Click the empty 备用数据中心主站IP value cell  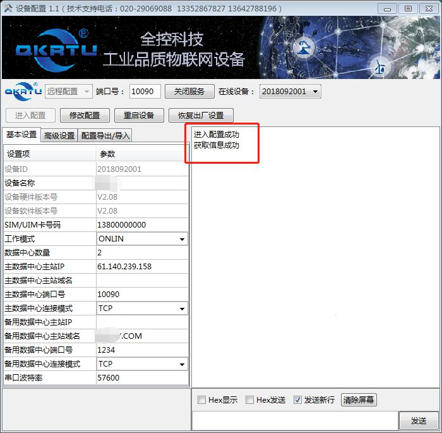tap(142, 322)
